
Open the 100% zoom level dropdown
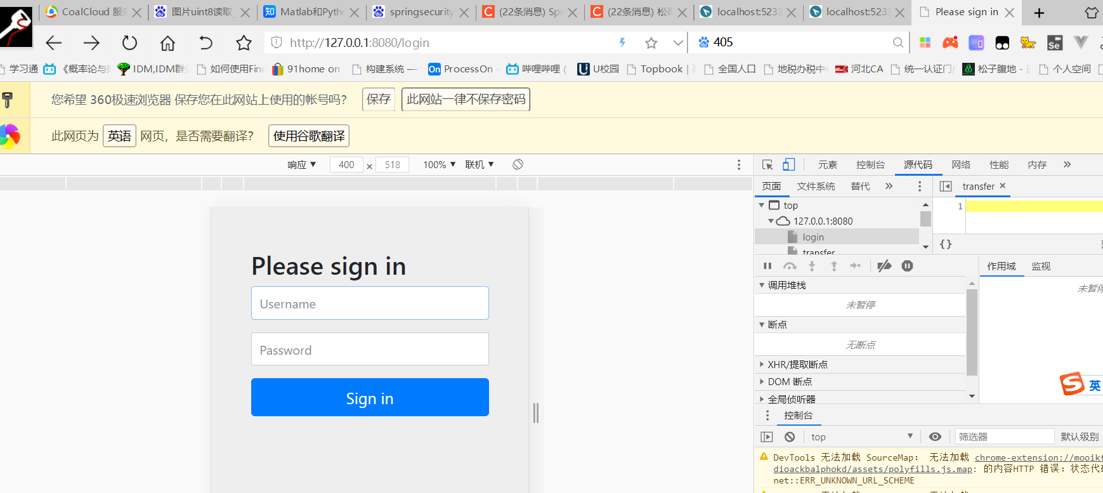440,164
